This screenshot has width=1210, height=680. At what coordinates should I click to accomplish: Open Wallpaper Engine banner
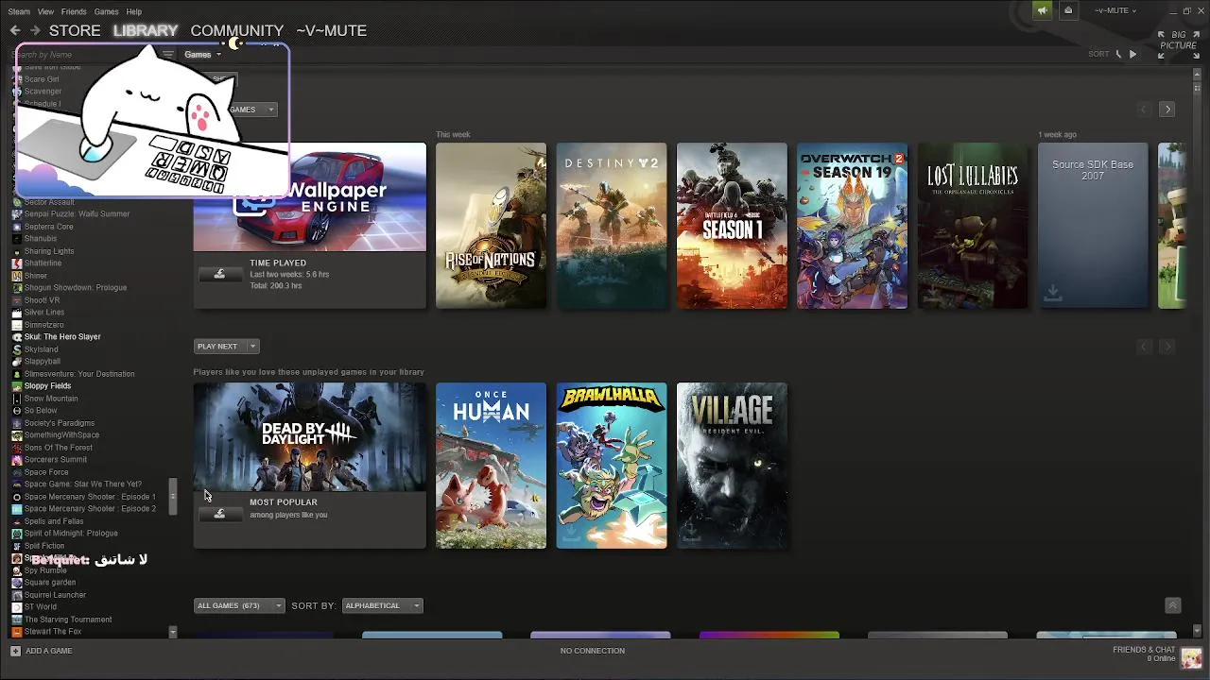(x=310, y=197)
